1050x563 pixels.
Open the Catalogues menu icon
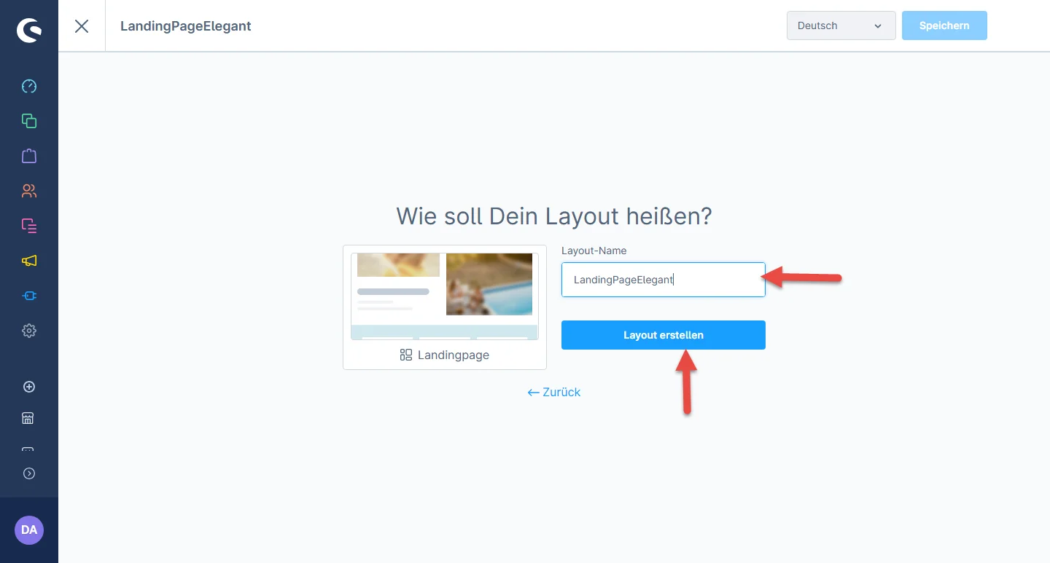pyautogui.click(x=29, y=121)
